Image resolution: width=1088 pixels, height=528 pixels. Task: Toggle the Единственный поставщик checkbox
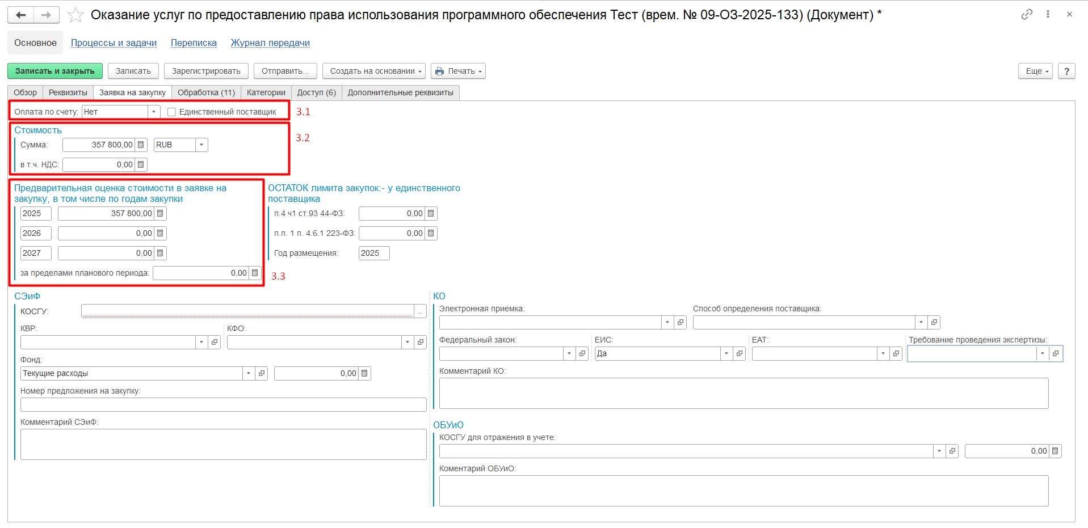tap(171, 112)
